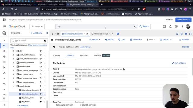Screen dimensions: 193x108
Task: Switch to the LINEAGE tab
Action: click(x=98, y=55)
